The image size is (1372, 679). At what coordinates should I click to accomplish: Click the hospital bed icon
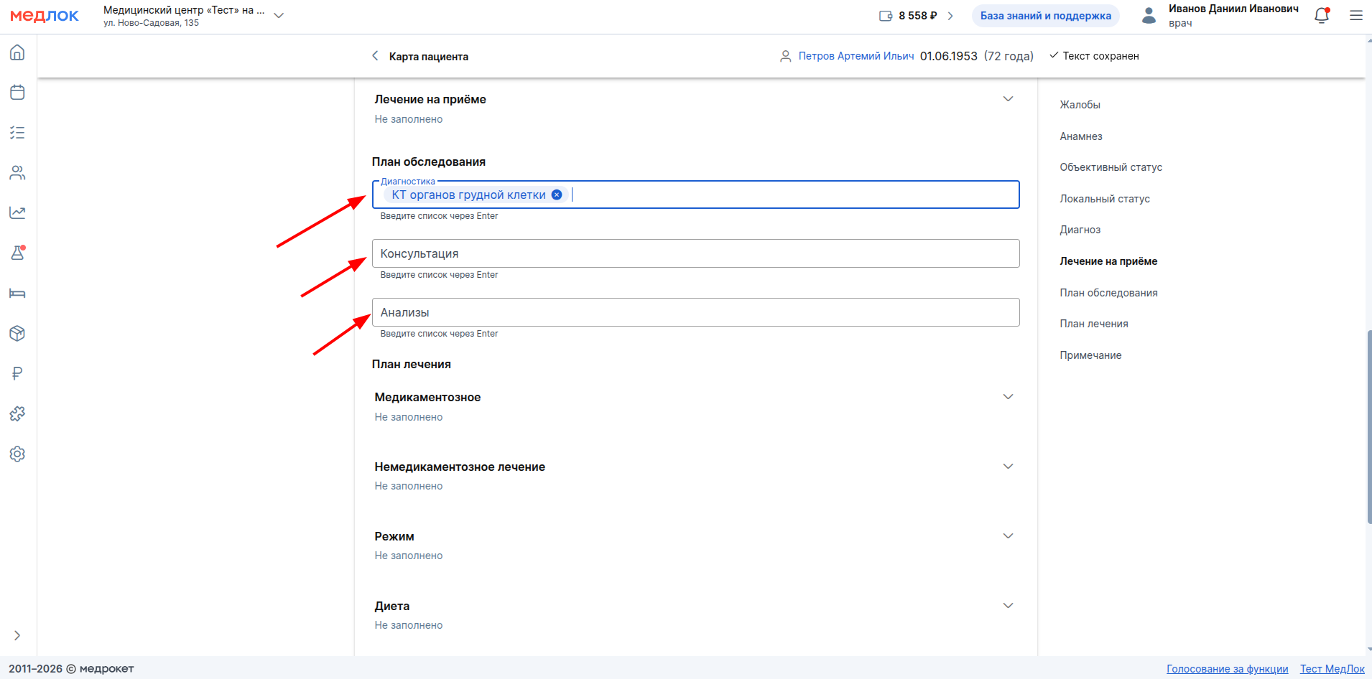17,294
